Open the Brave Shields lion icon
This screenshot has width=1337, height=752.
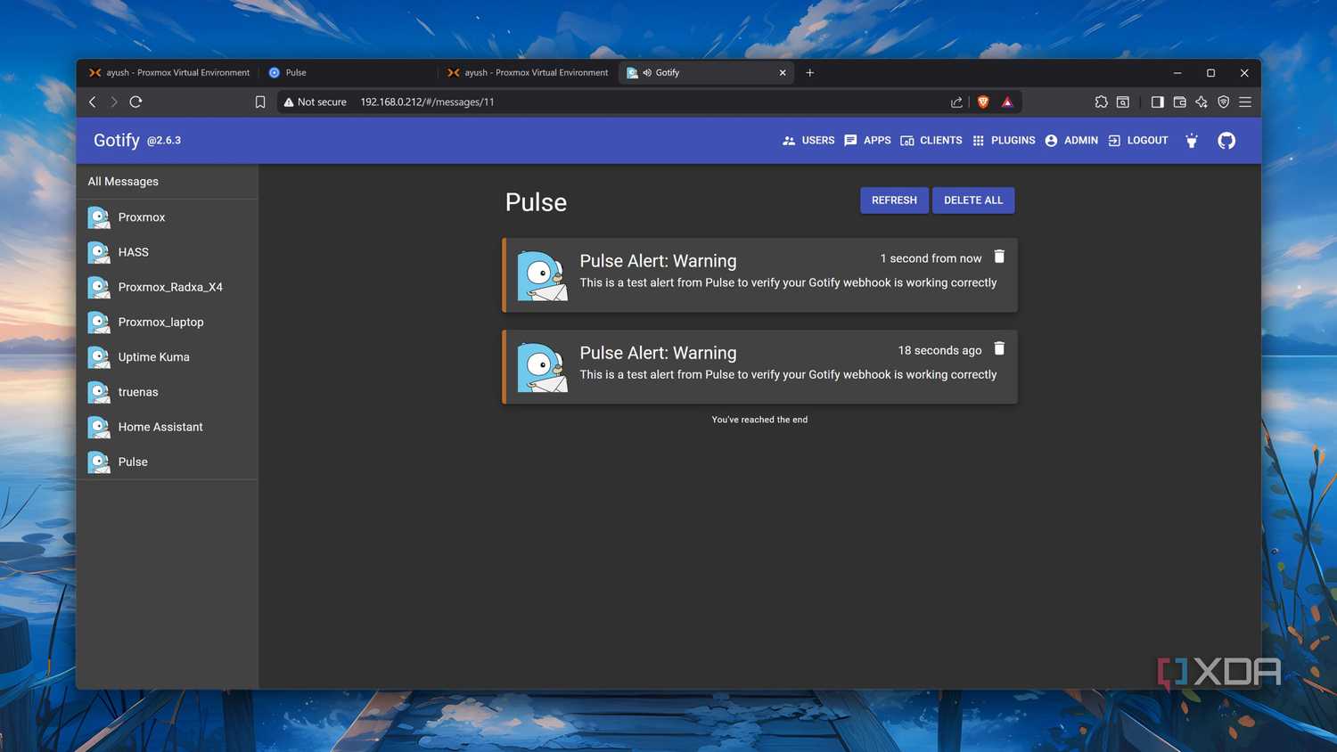(983, 102)
